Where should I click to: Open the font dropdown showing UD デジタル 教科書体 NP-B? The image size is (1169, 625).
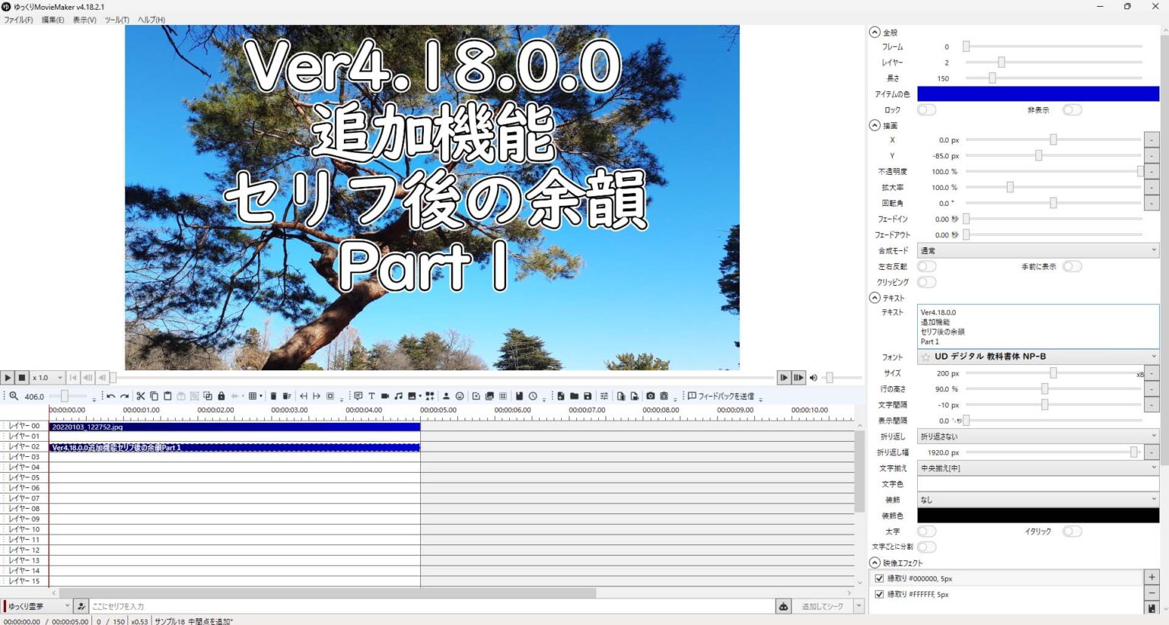click(1037, 356)
